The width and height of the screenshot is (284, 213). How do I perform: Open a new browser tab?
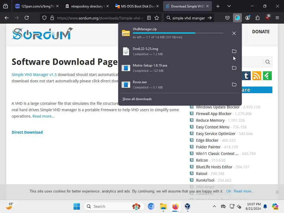218,6
